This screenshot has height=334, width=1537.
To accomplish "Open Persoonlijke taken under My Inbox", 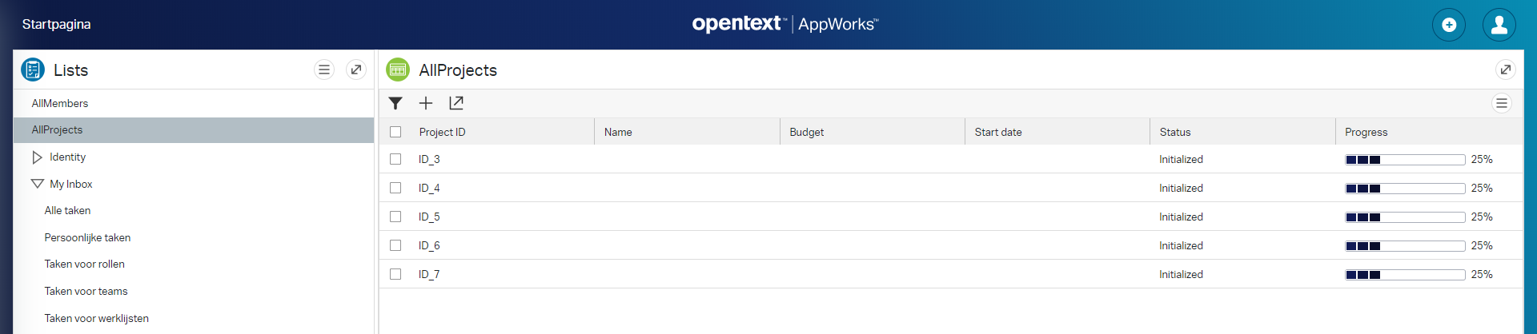I will (x=87, y=237).
